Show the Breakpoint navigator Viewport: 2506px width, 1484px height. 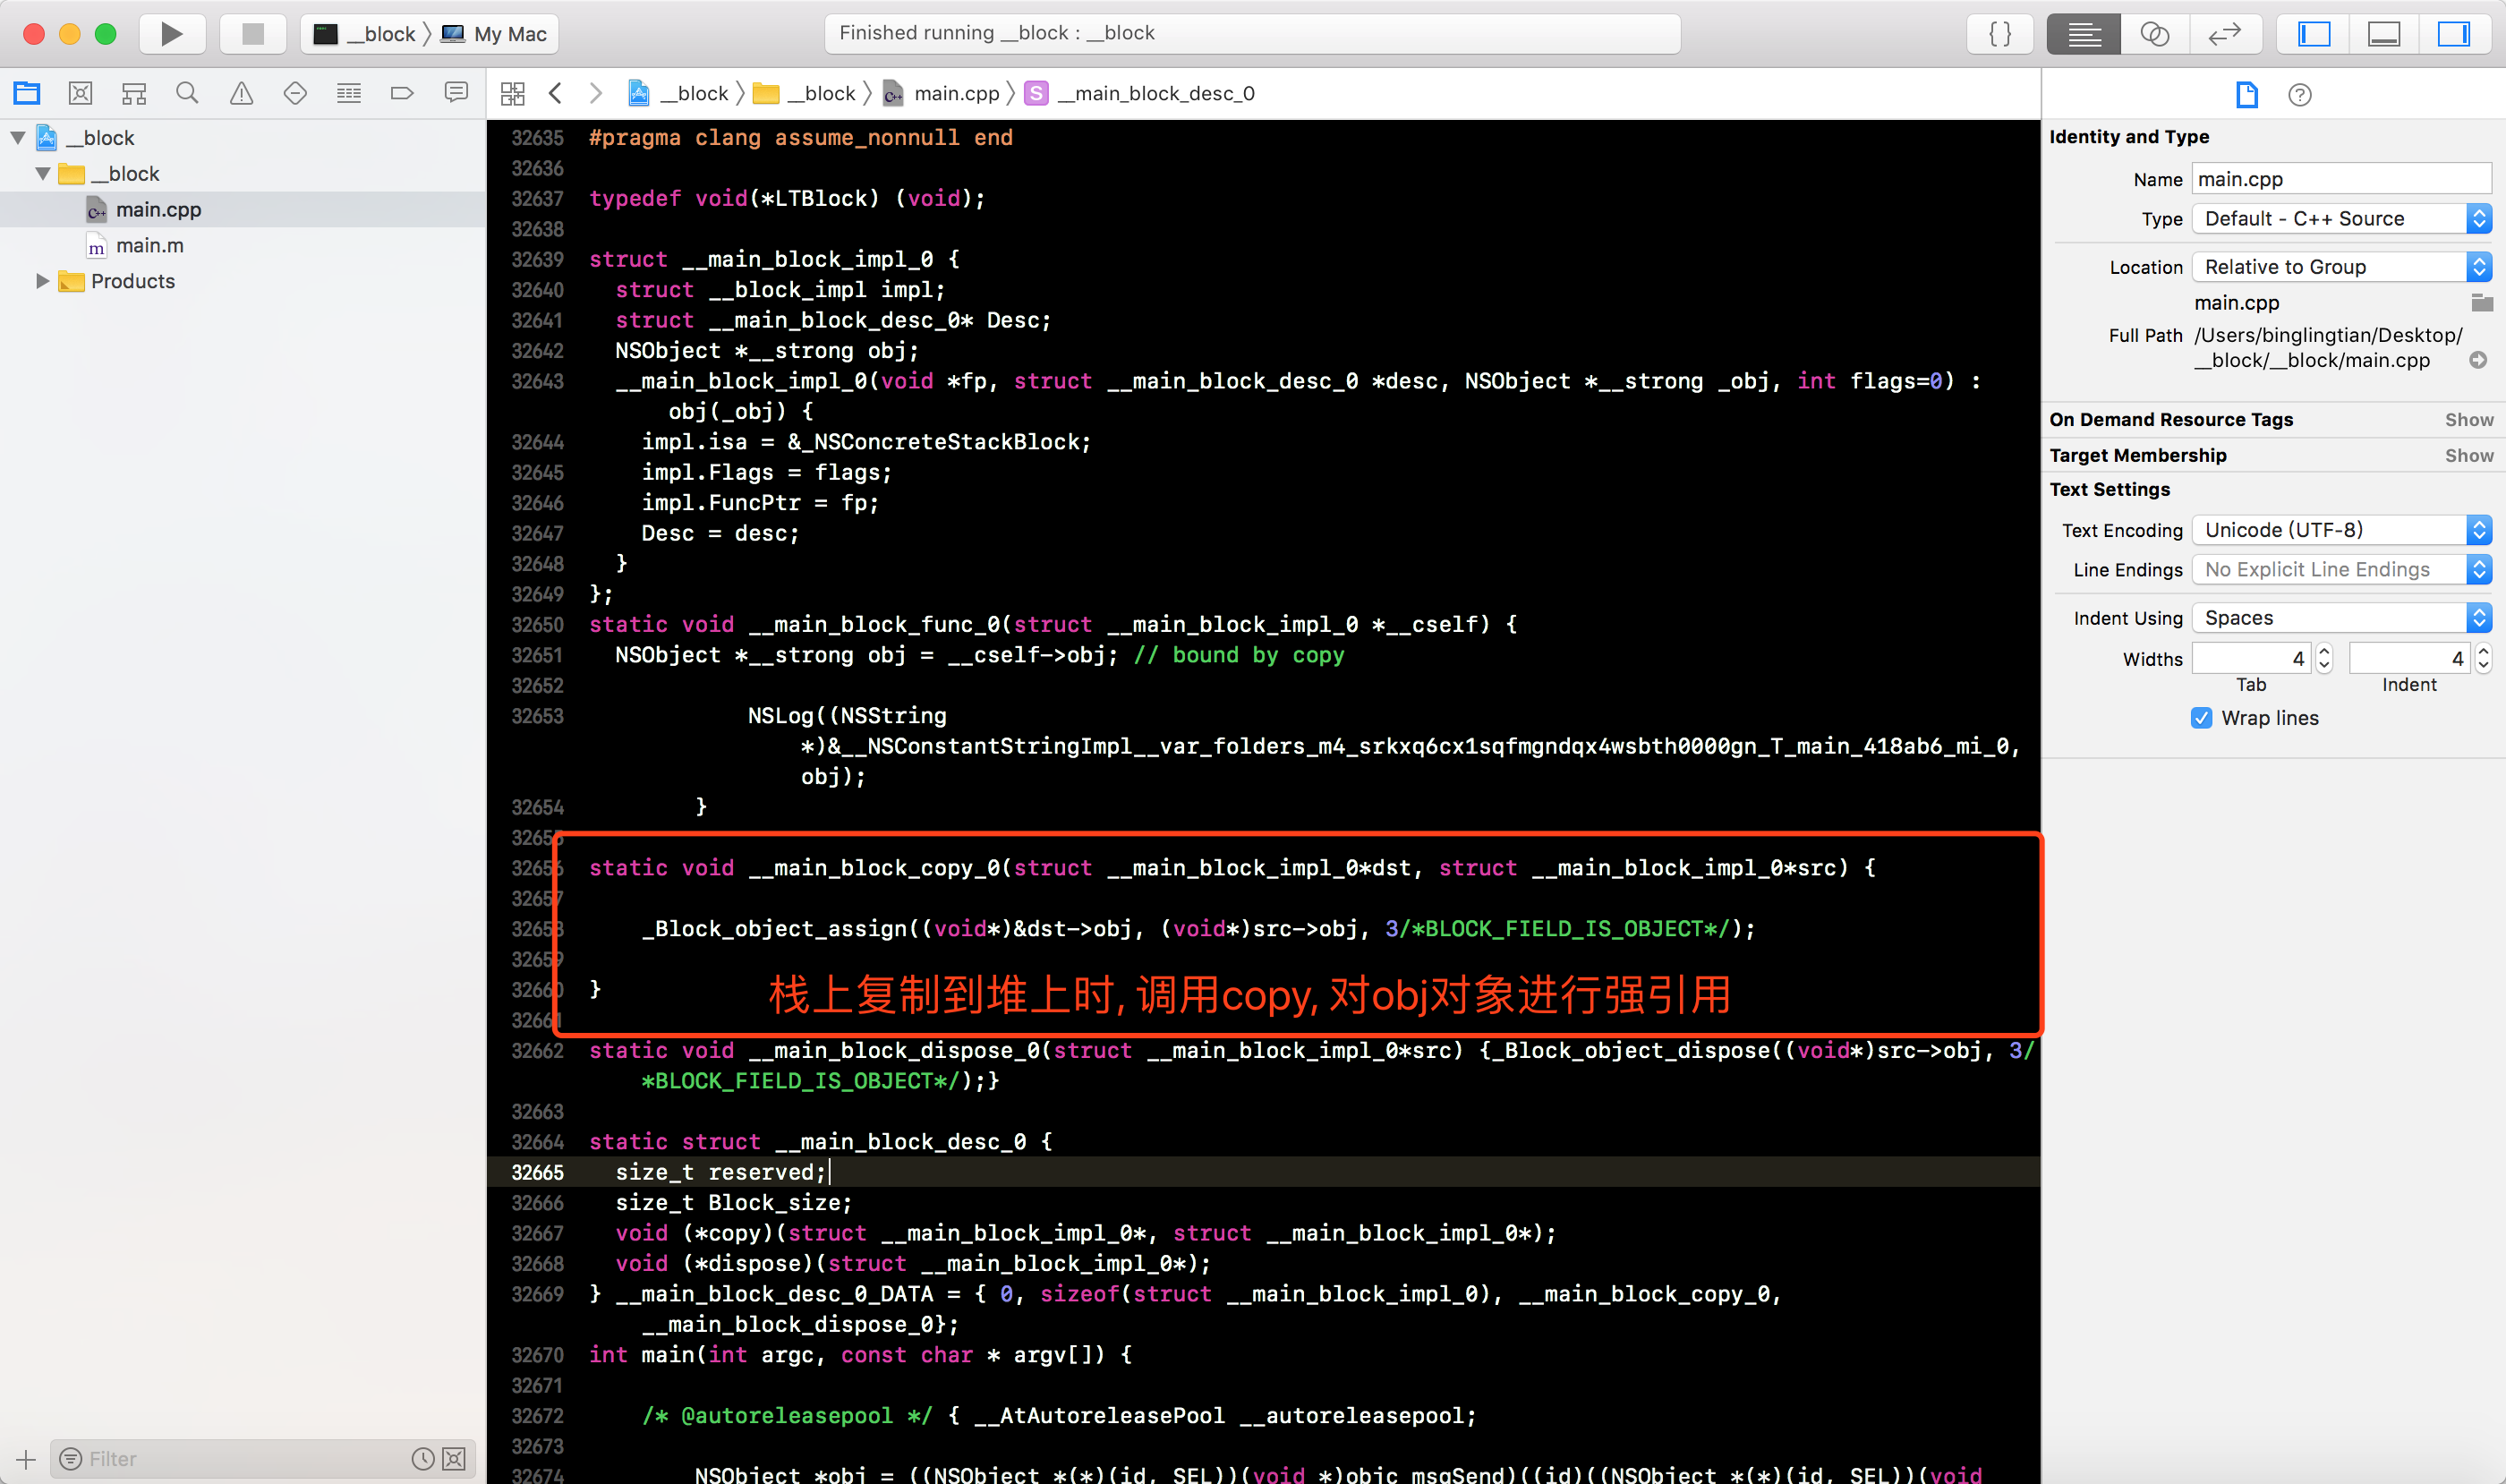[402, 94]
